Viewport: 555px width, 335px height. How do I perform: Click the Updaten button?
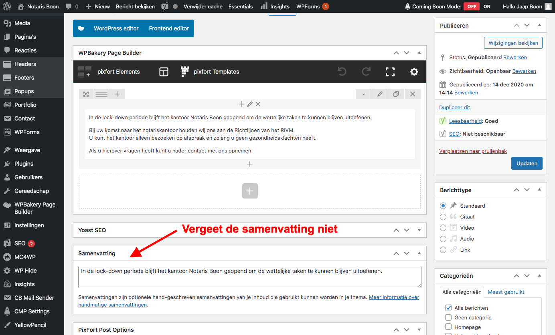[x=527, y=163]
